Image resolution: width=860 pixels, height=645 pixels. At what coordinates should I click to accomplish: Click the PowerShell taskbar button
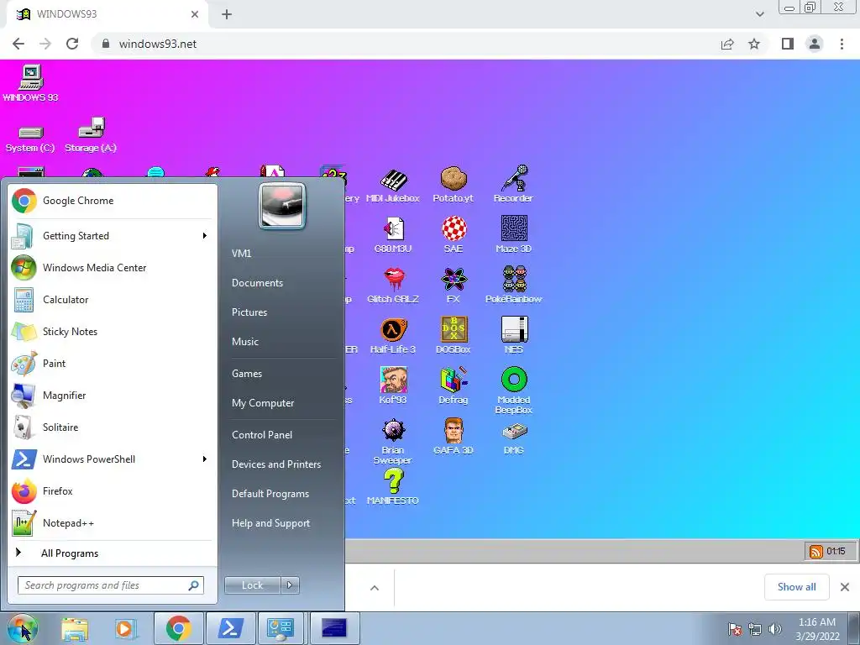coord(230,628)
